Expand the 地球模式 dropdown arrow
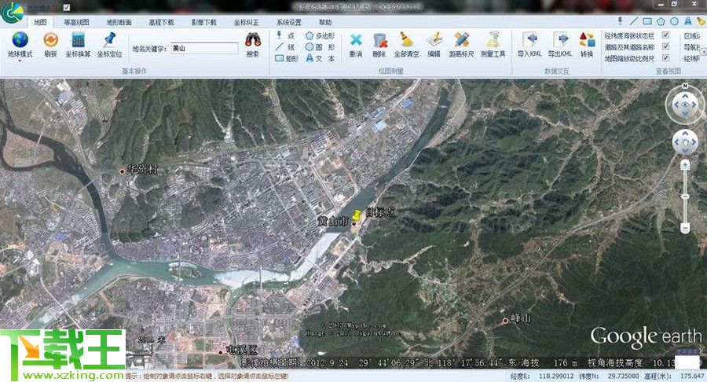 point(20,61)
